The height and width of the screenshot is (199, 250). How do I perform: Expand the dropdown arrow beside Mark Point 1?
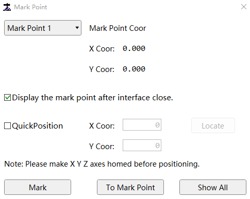tap(77, 28)
